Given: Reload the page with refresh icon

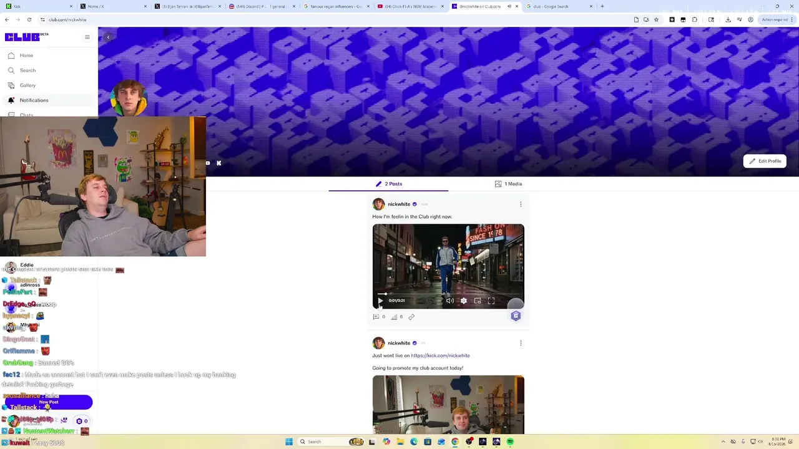Looking at the screenshot, I should click(29, 19).
